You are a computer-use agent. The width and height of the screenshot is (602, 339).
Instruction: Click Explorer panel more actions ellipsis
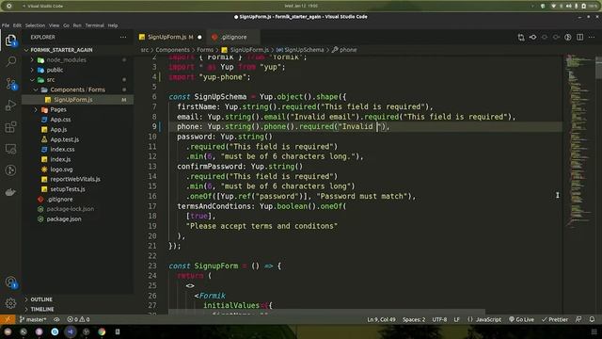point(123,38)
